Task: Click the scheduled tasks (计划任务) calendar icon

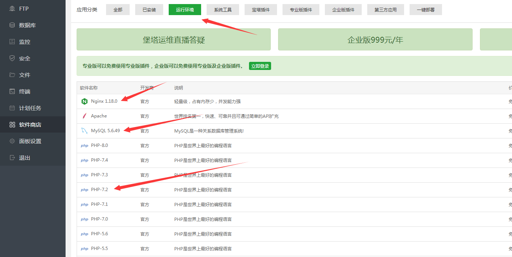Action: [x=12, y=108]
